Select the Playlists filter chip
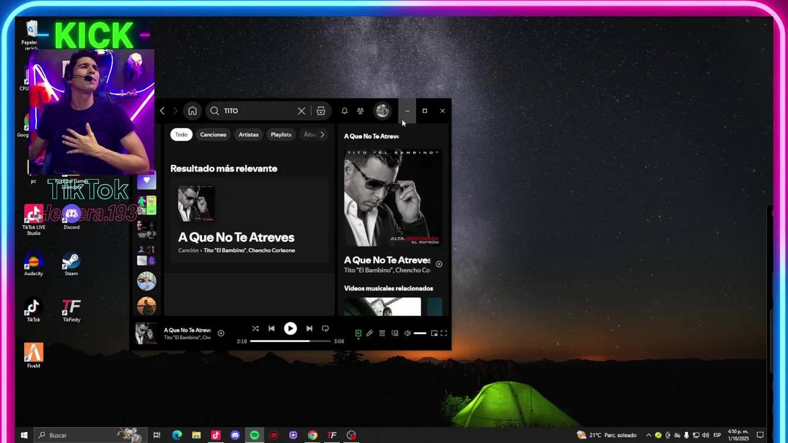Viewport: 788px width, 443px height. pyautogui.click(x=281, y=135)
